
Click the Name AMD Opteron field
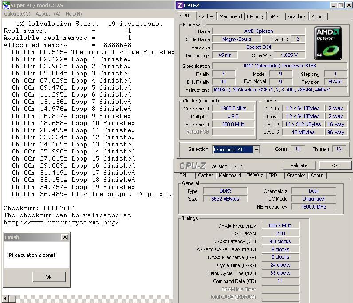pyautogui.click(x=259, y=31)
